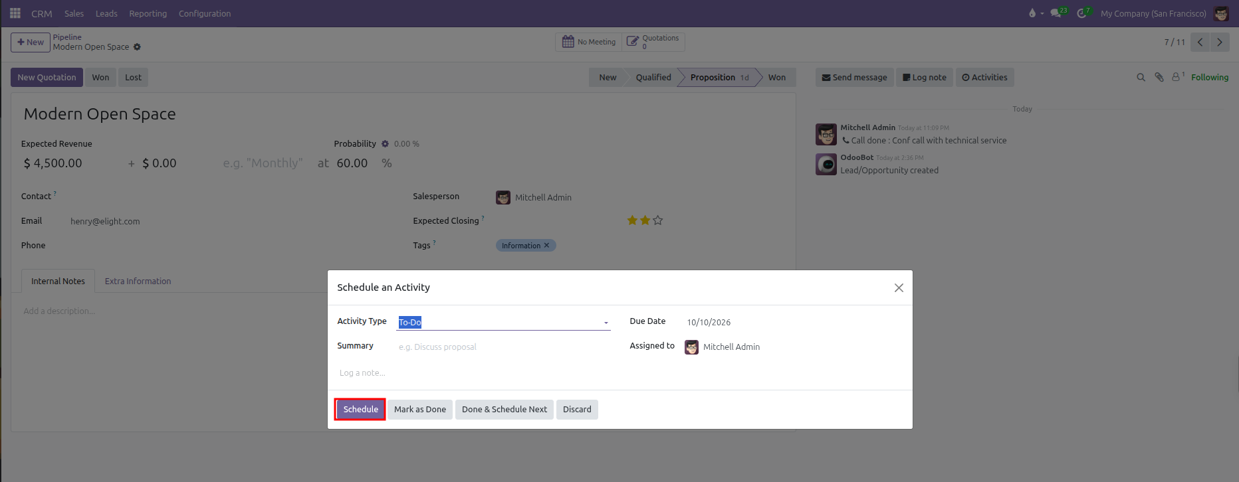Screen dimensions: 1239x482
Task: Switch to the Extra Information tab
Action: coord(138,281)
